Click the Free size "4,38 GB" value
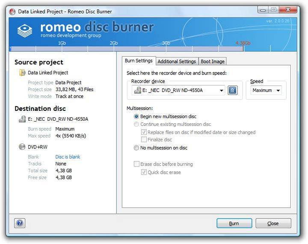The height and width of the screenshot is (244, 308). click(64, 177)
